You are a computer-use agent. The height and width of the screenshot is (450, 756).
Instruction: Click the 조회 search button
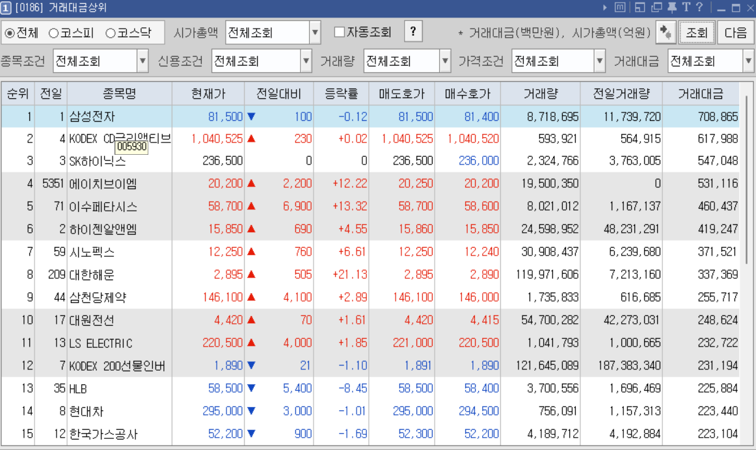tap(697, 33)
